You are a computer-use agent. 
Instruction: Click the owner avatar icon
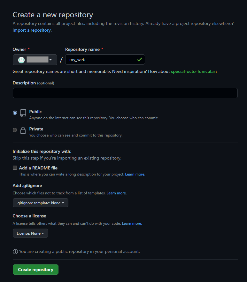coord(21,60)
